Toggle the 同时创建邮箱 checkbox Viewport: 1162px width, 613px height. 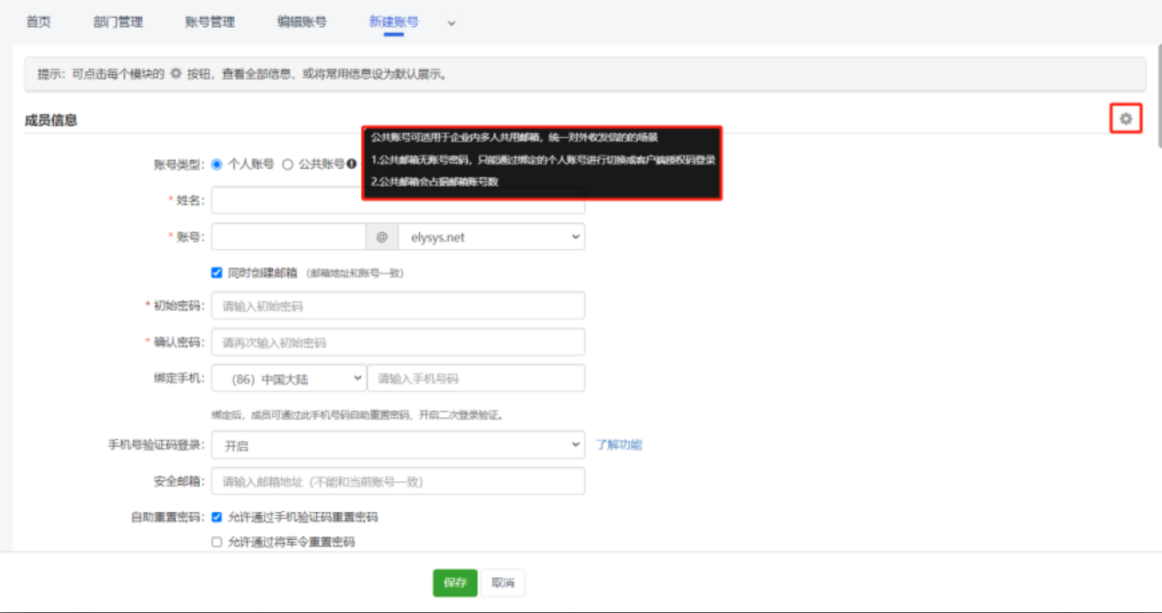coord(217,272)
